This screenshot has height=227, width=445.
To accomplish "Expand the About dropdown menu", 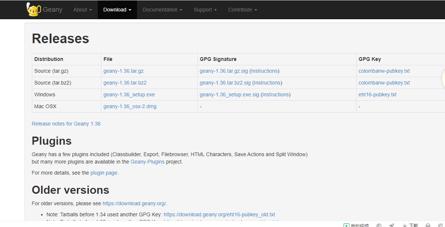I will coord(83,10).
